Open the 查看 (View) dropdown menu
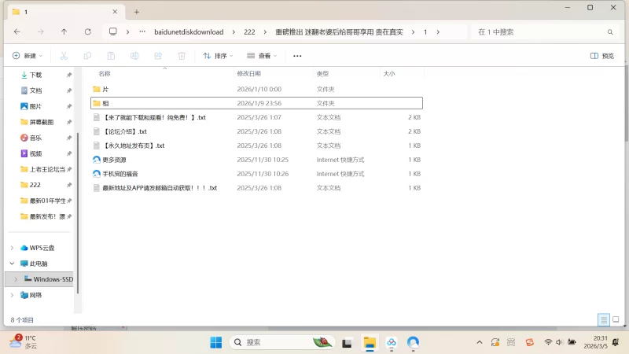The width and height of the screenshot is (629, 354). click(x=263, y=56)
